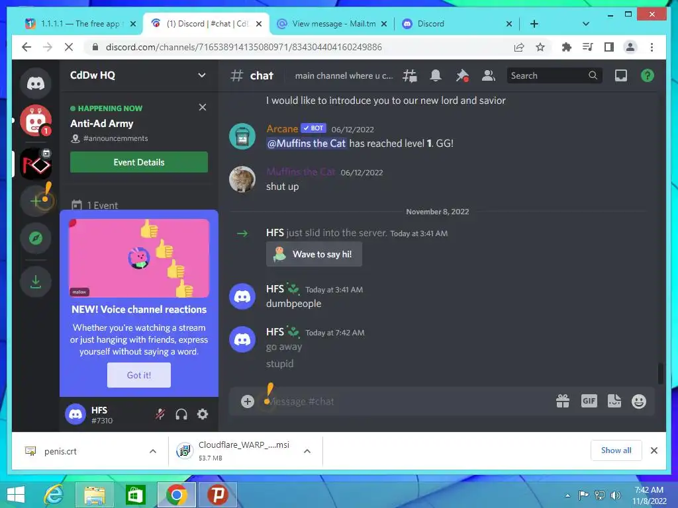The width and height of the screenshot is (678, 508).
Task: Stop page loading X button
Action: [x=69, y=47]
